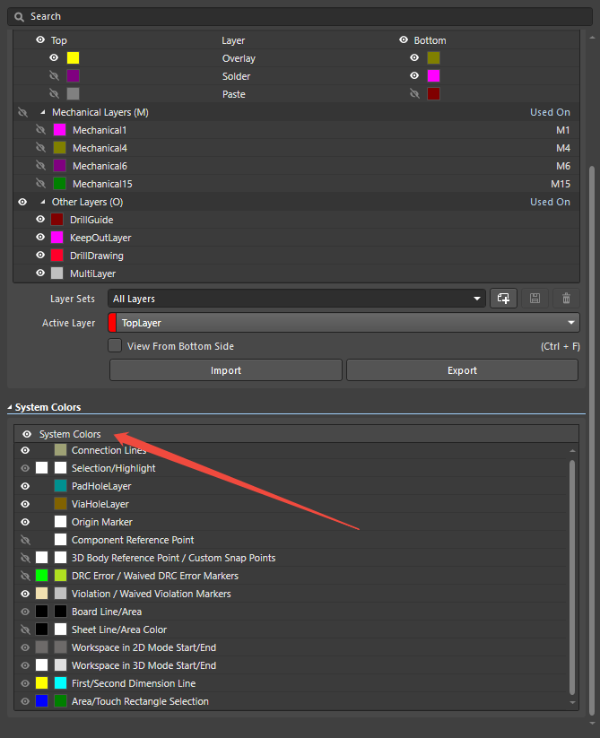Show Sheet Line/Area Color visibility
Viewport: 600px width, 738px height.
tap(25, 629)
